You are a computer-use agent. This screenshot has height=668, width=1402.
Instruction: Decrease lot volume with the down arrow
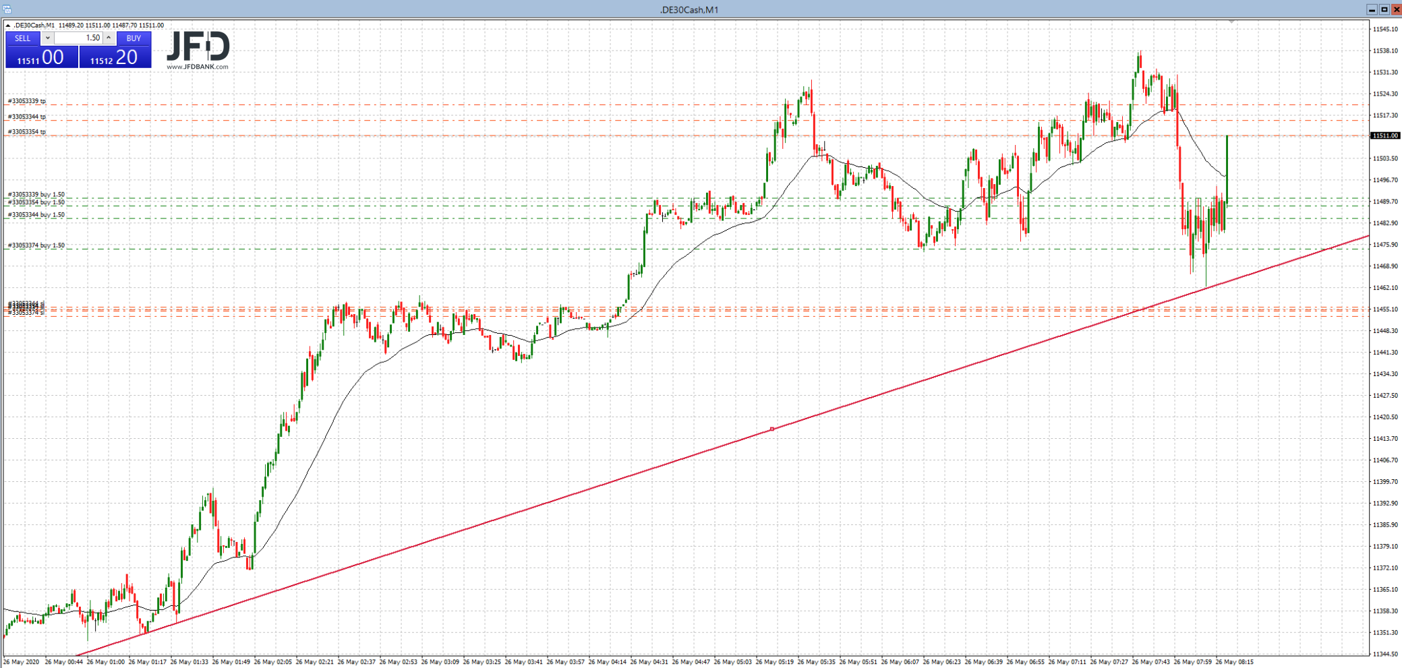(47, 38)
